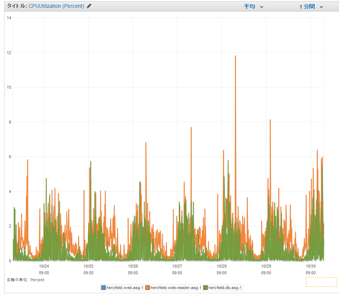Image resolution: width=339 pixels, height=295 pixels.
Task: Expand the 平均 statistic dropdown
Action: (x=254, y=7)
